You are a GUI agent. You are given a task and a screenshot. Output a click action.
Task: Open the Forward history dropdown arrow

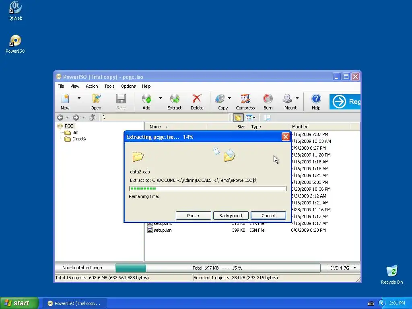(83, 117)
